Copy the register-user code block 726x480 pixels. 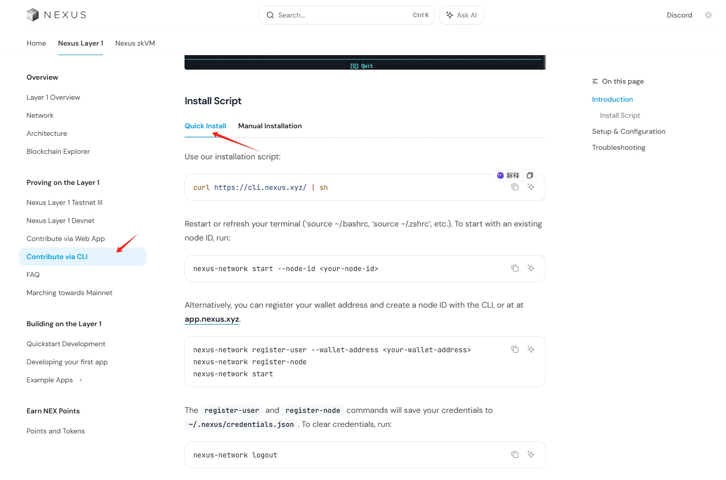515,349
